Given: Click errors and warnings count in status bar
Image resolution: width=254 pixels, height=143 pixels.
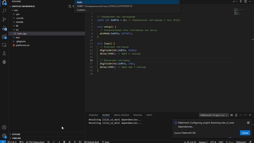Looking at the screenshot, I should (12, 142).
